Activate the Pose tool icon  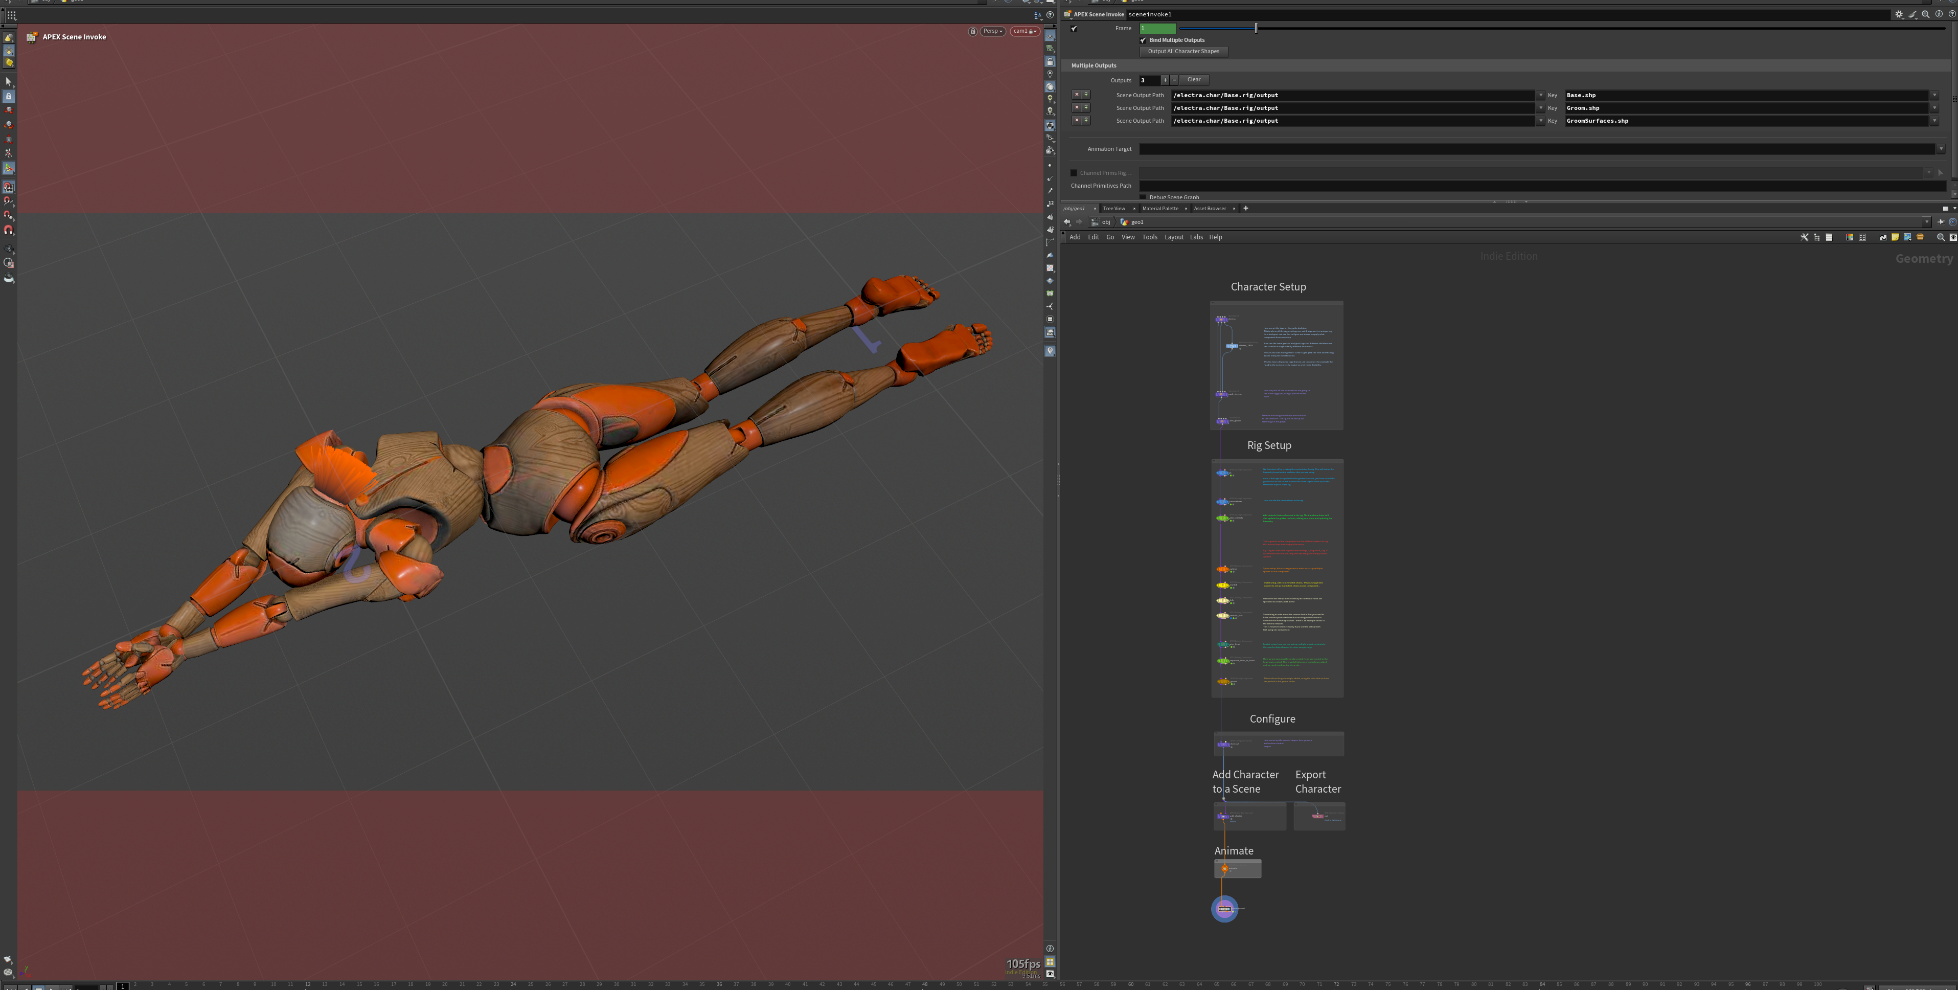coord(8,153)
